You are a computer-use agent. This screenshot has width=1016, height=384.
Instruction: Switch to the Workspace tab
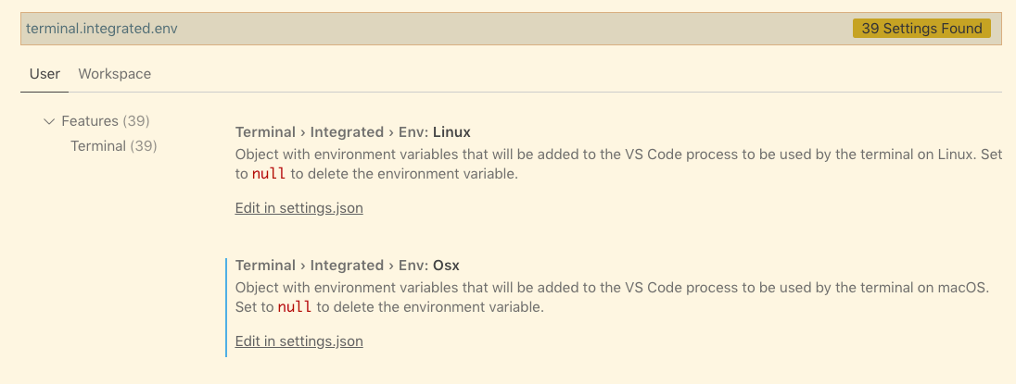[x=115, y=74]
